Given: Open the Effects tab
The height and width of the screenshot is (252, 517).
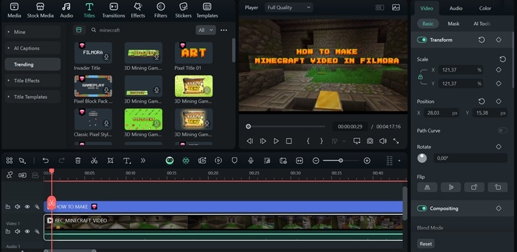Looking at the screenshot, I should pyautogui.click(x=138, y=10).
